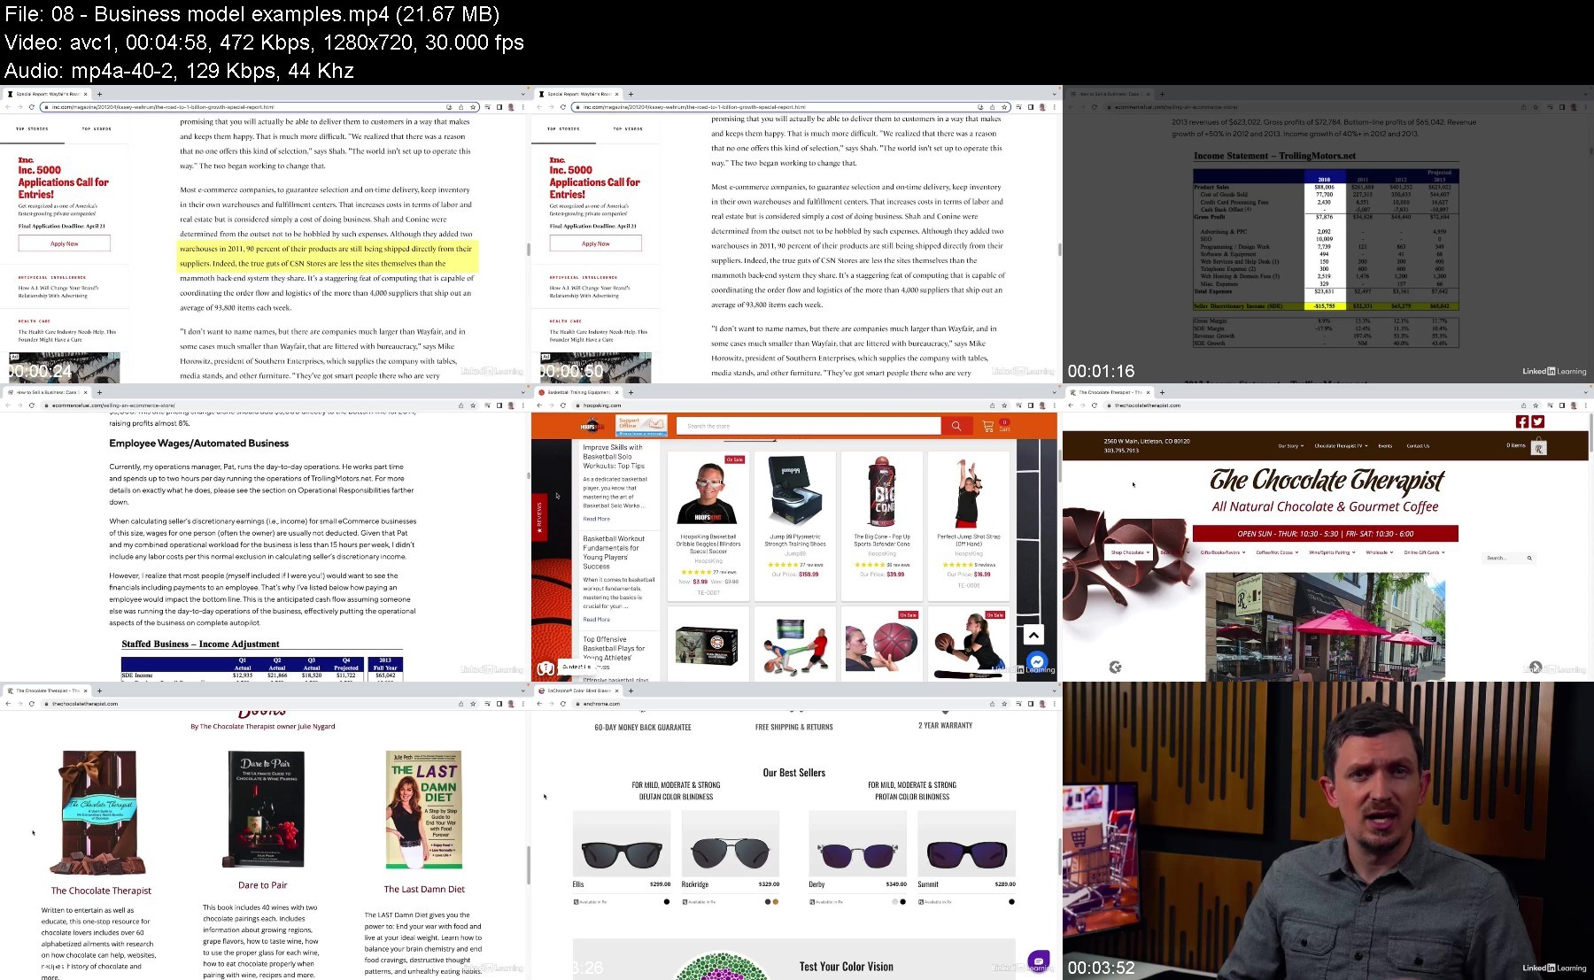This screenshot has width=1594, height=980.
Task: Click Apply Now in Inc.com window without highlight
Action: pos(595,243)
